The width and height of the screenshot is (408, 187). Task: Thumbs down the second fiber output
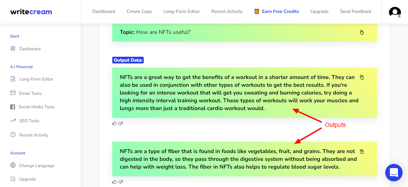120,182
